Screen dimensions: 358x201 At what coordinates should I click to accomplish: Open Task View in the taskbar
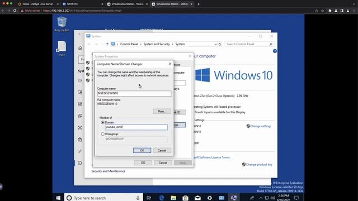click(x=149, y=198)
